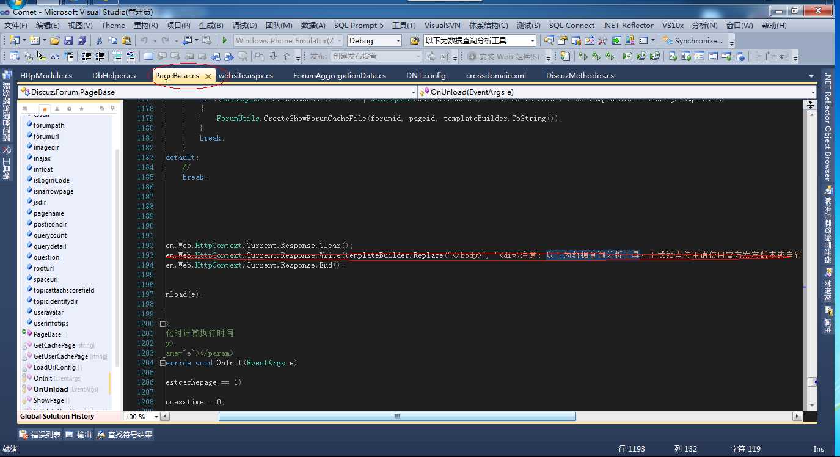Viewport: 840px width, 457px height.
Task: Click the Paste toolbar icon
Action: [x=126, y=41]
